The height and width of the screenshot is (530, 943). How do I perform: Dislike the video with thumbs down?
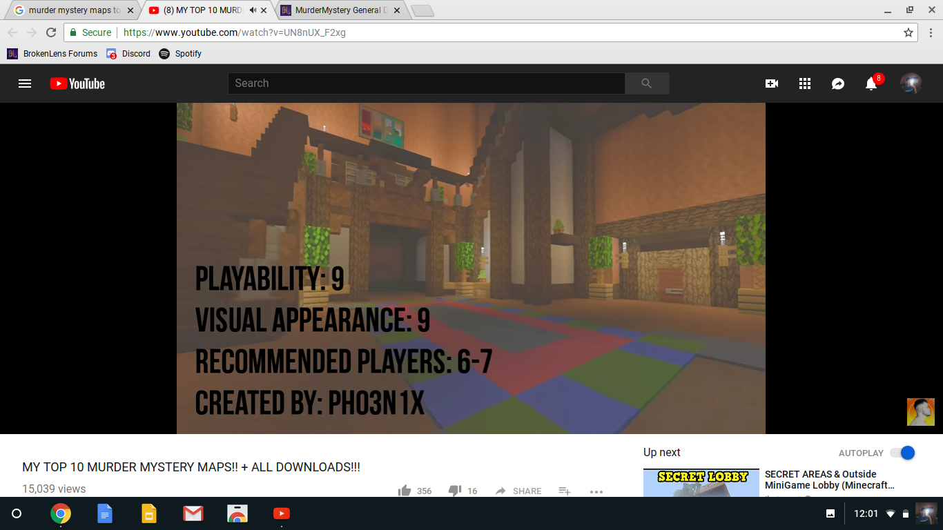pos(455,491)
